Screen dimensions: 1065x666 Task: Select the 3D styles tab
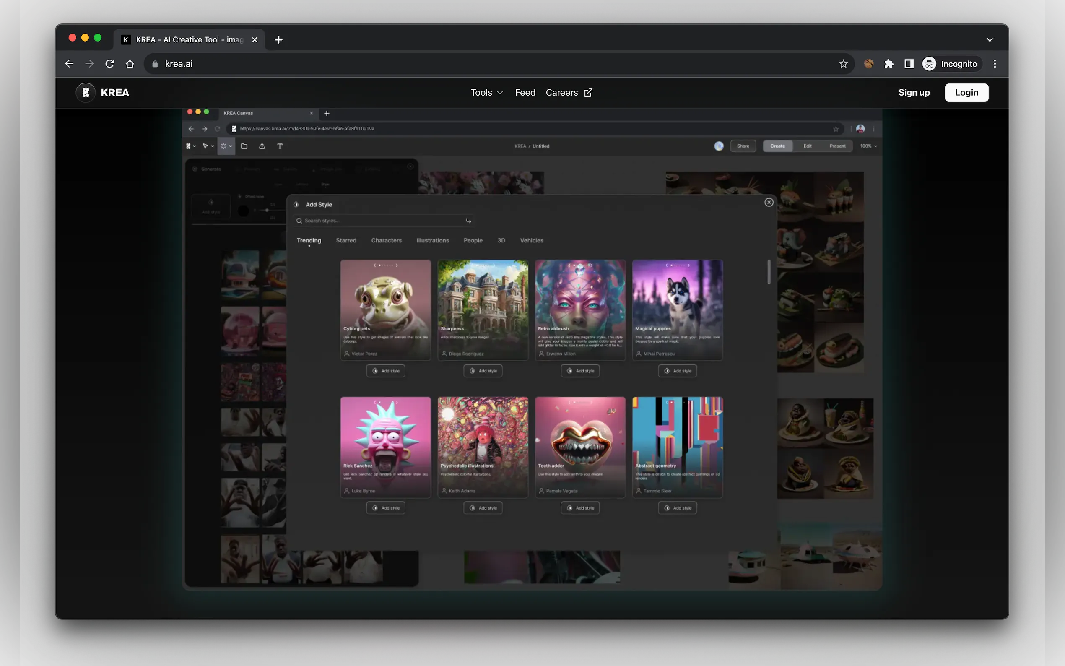[x=501, y=240]
